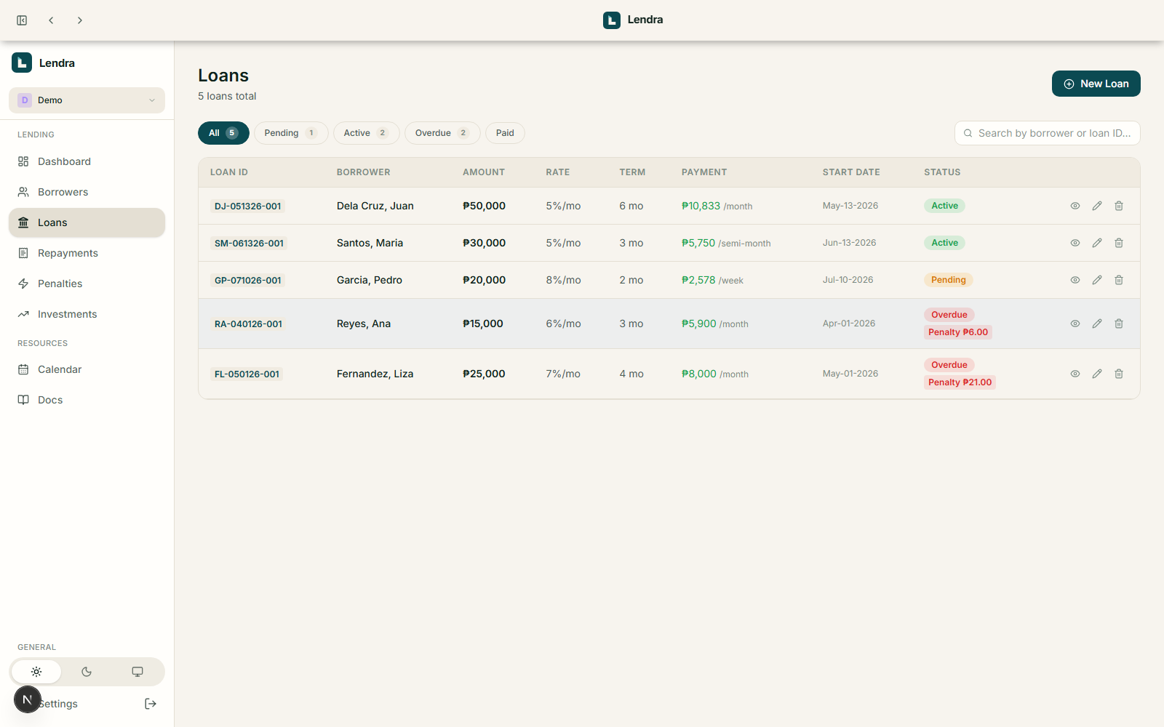The height and width of the screenshot is (727, 1164).
Task: Edit Santos, Maria loan pencil icon
Action: [1097, 243]
